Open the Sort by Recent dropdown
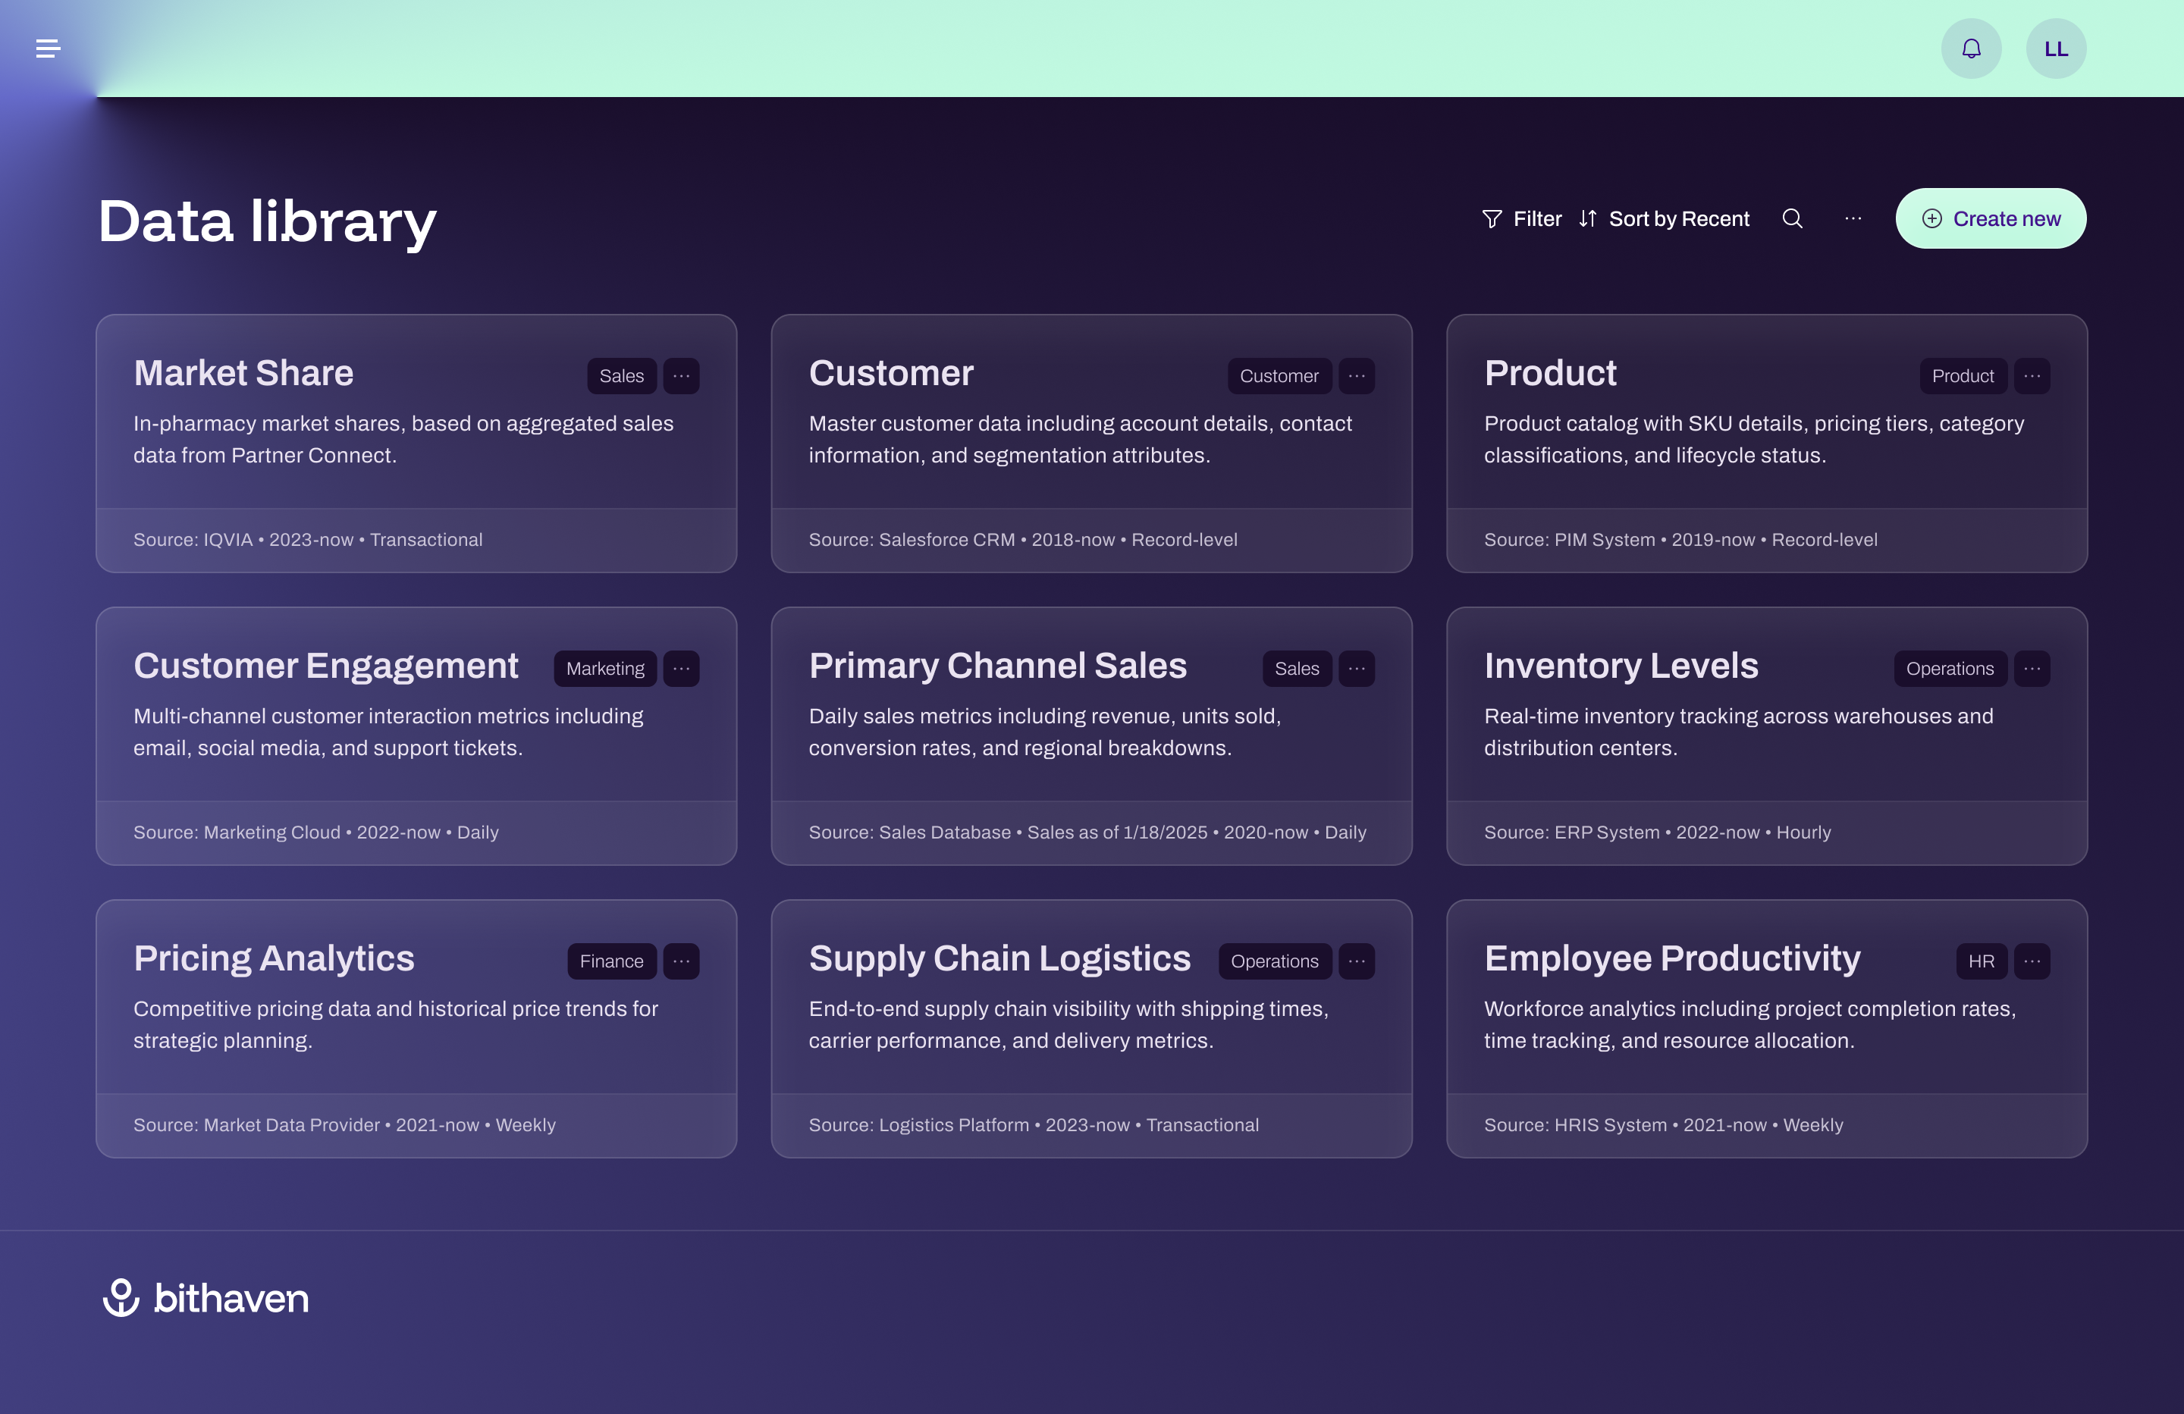 (1665, 218)
